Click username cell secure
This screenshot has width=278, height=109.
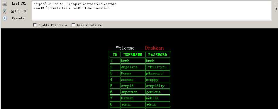tap(133, 80)
